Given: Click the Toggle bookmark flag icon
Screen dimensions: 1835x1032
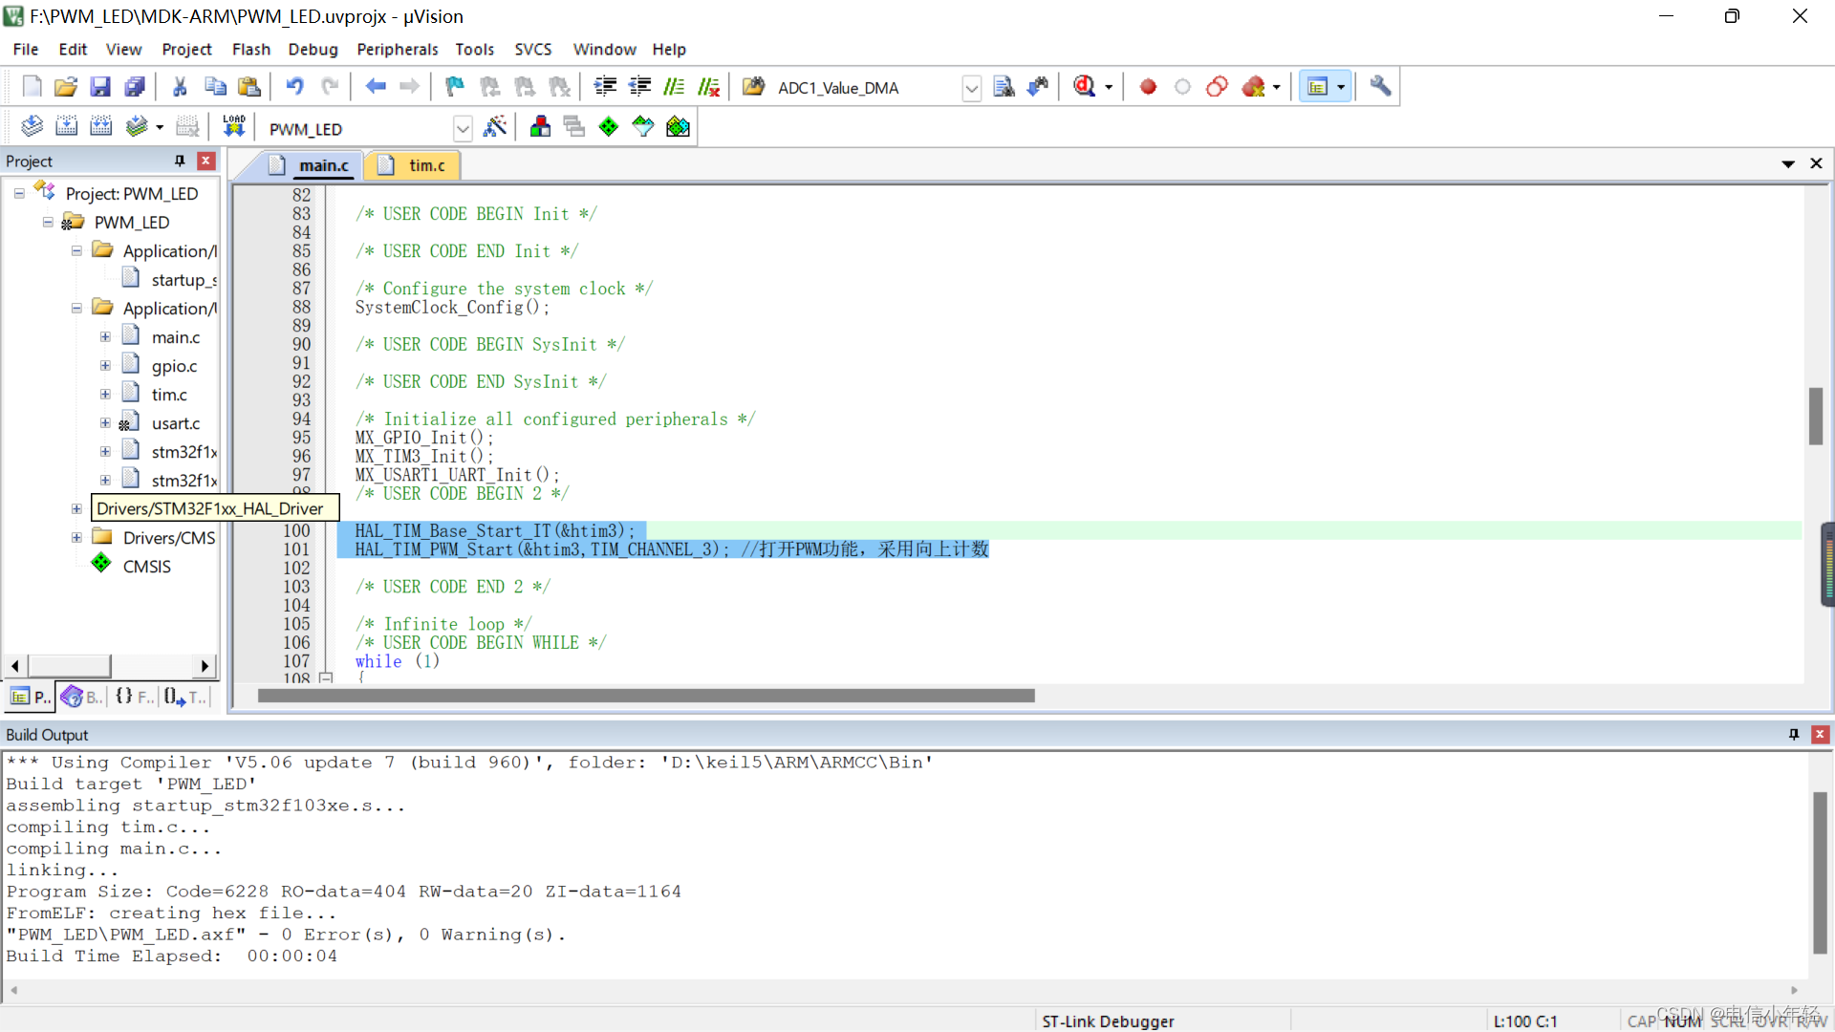Looking at the screenshot, I should (x=454, y=87).
